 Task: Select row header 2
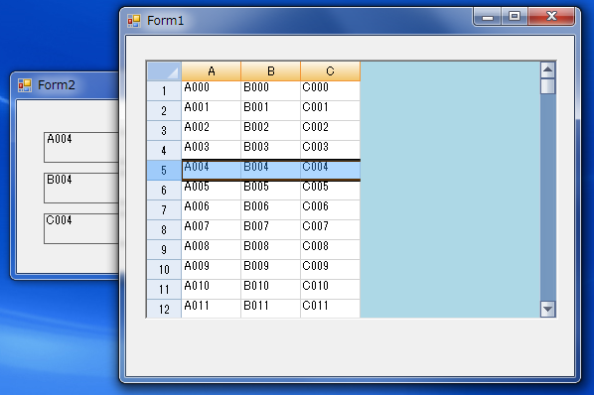coord(164,111)
